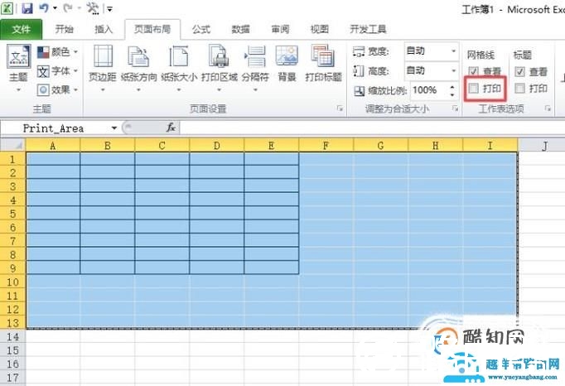
Task: Open the undo history dropdown arrow
Action: point(56,8)
